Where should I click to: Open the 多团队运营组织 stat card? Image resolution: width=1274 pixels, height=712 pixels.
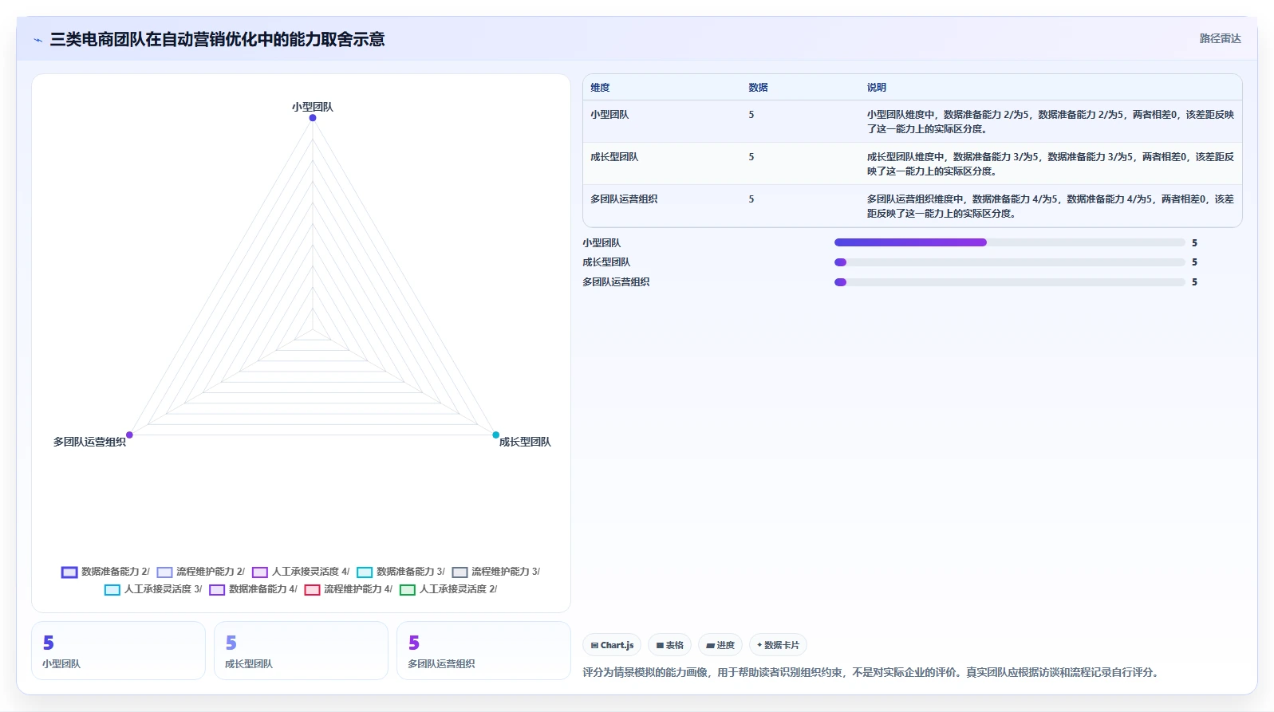click(x=483, y=651)
